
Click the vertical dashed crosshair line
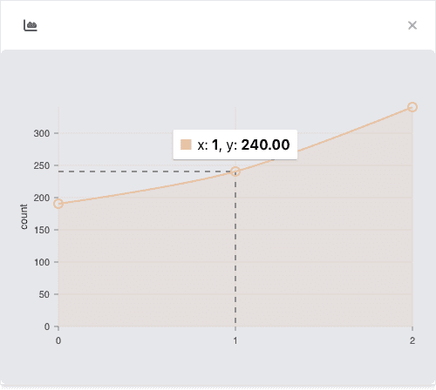[235, 252]
